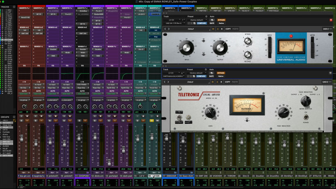The image size is (336, 189).
Task: Open settings librarian icon in LA-2A header
Action: tap(194, 76)
